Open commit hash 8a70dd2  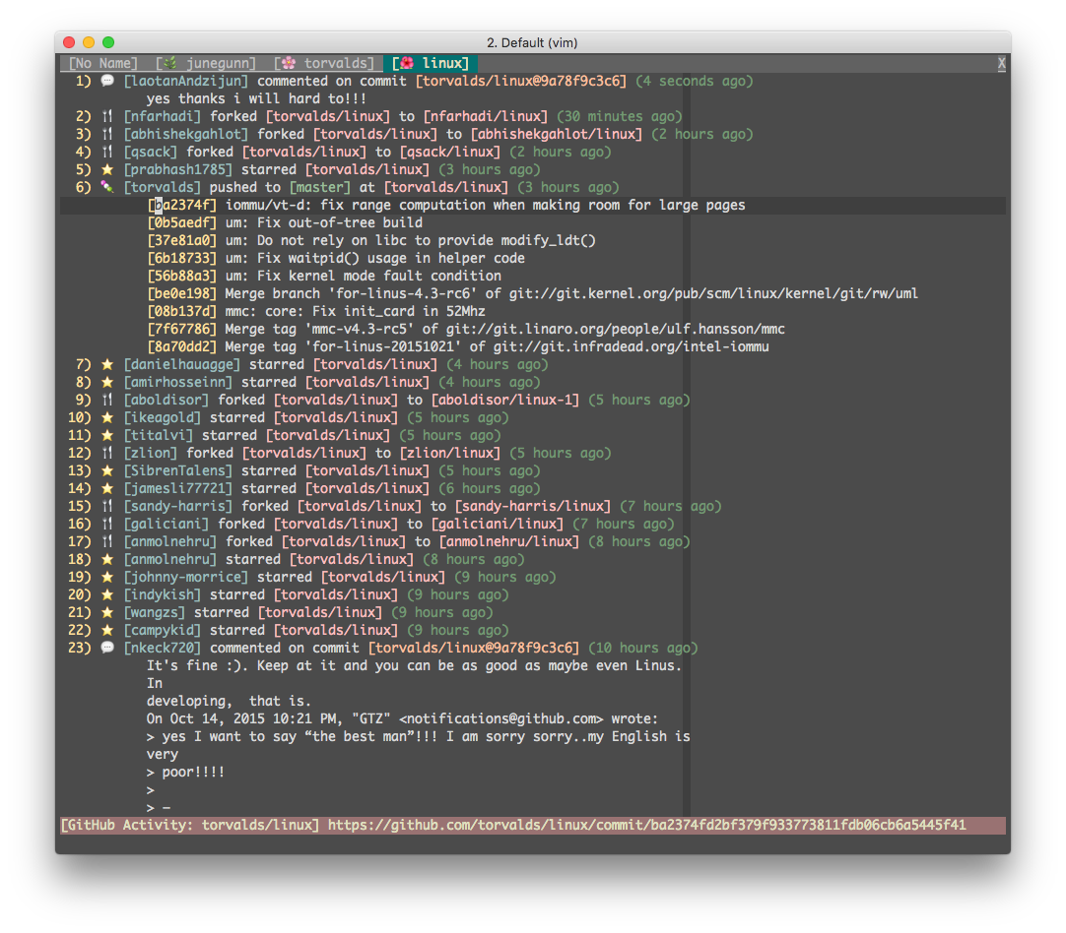[182, 346]
